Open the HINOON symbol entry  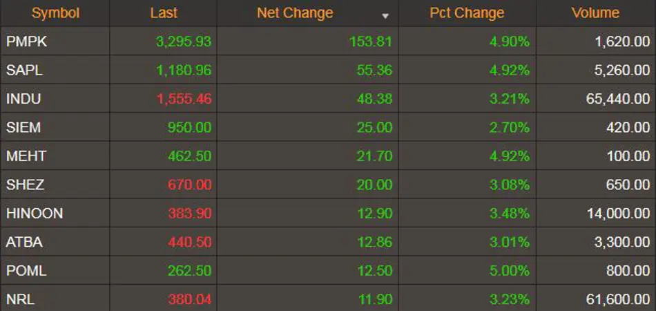click(35, 214)
